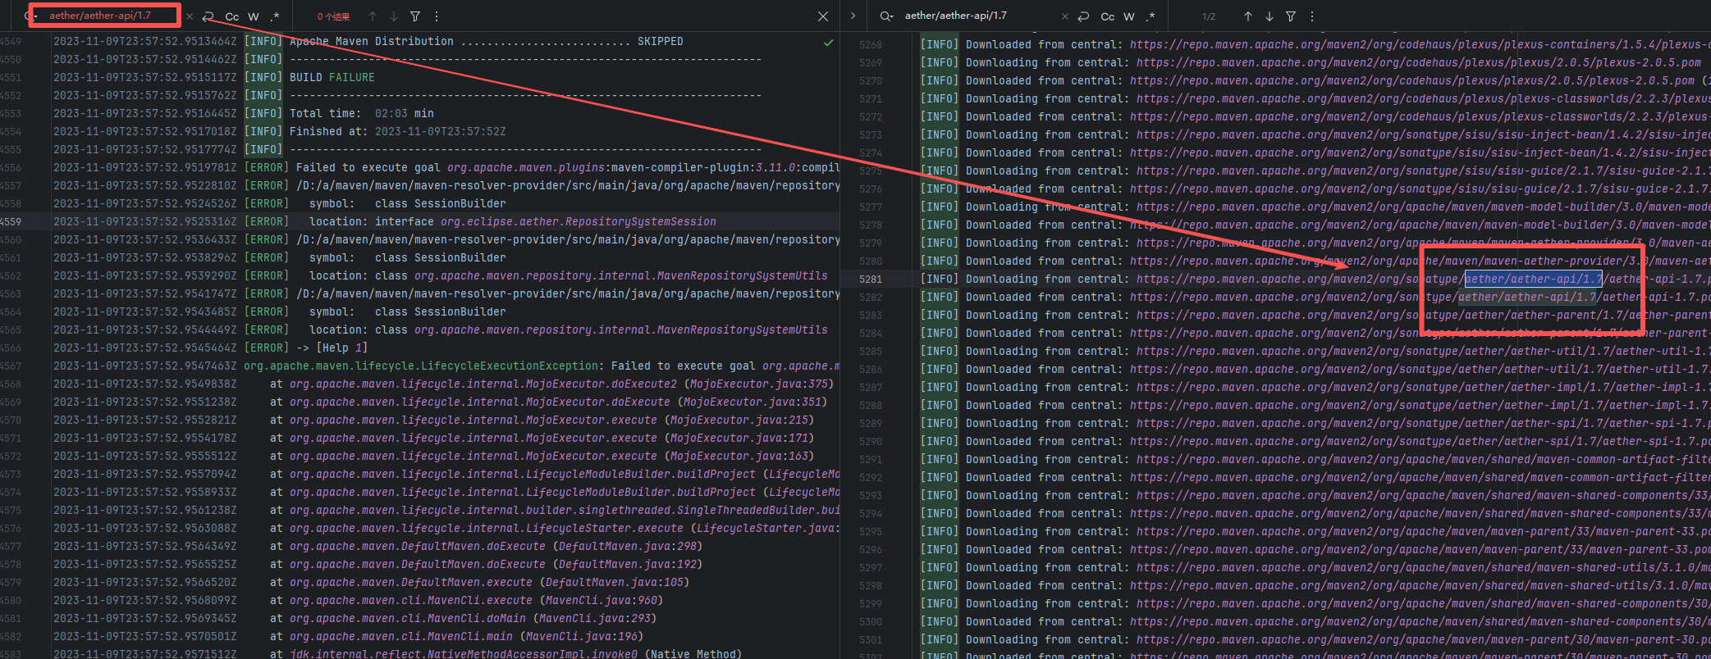Open search history dropdown in left pane
This screenshot has height=659, width=1711.
31,16
